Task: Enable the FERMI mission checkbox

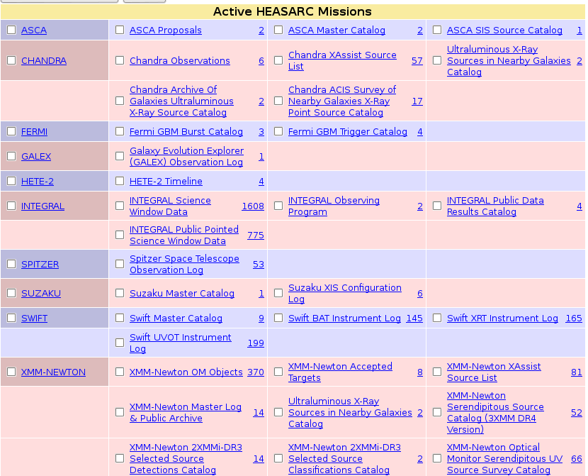Action: (x=11, y=131)
